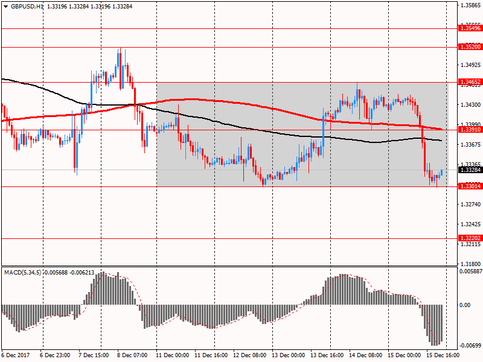483x362 pixels.
Task: Click the 1.31800 price scale value
Action: click(x=471, y=264)
